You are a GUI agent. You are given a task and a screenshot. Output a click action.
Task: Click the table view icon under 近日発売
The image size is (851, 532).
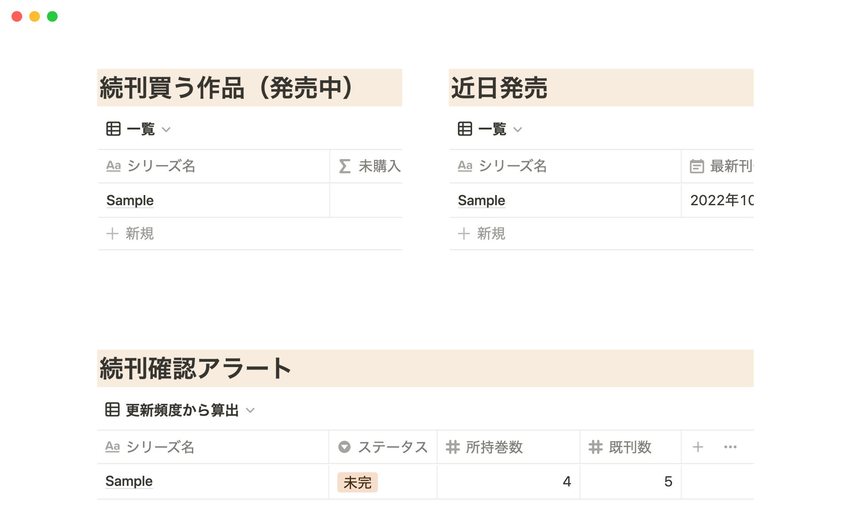pyautogui.click(x=465, y=129)
